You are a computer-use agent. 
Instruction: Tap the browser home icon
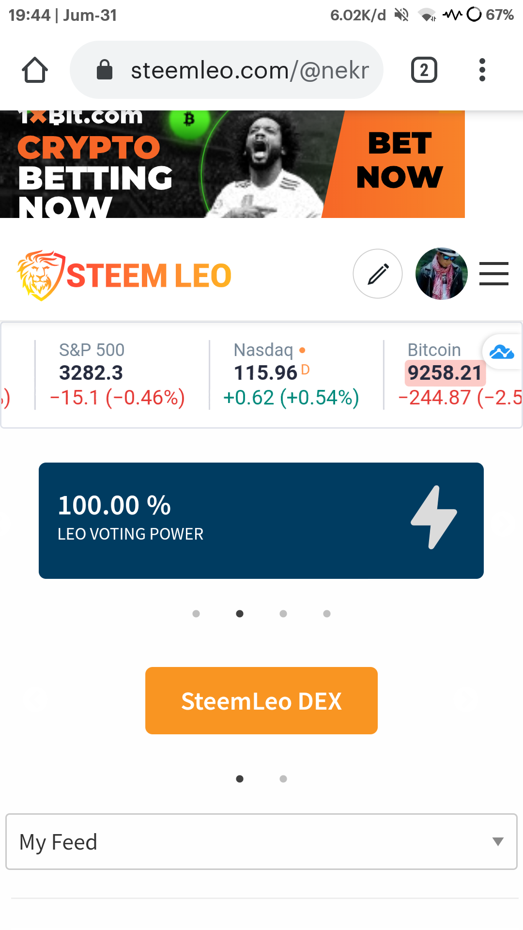click(x=35, y=70)
